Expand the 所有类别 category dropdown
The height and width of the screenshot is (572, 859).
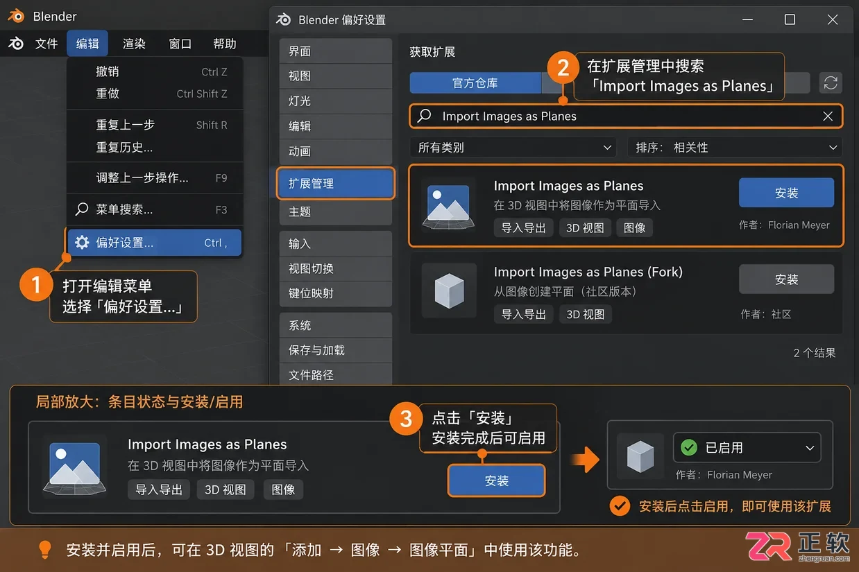tap(513, 148)
